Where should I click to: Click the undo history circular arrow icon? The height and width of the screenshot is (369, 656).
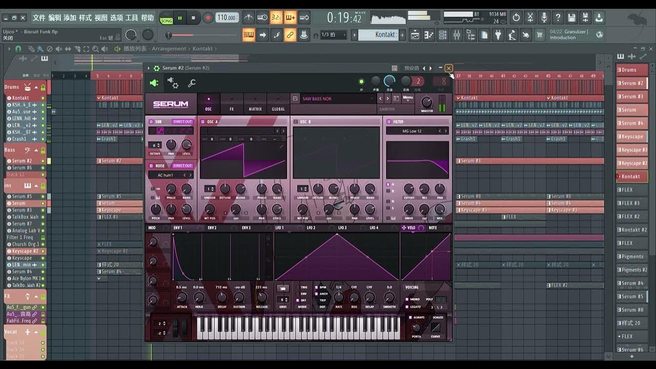[x=516, y=17]
